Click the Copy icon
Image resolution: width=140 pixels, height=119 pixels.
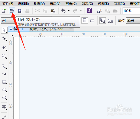point(45,11)
